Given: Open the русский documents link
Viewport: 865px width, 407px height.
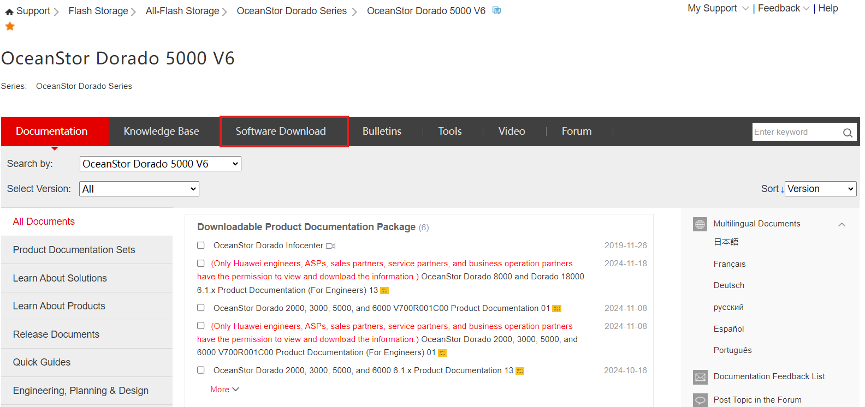Looking at the screenshot, I should (728, 307).
